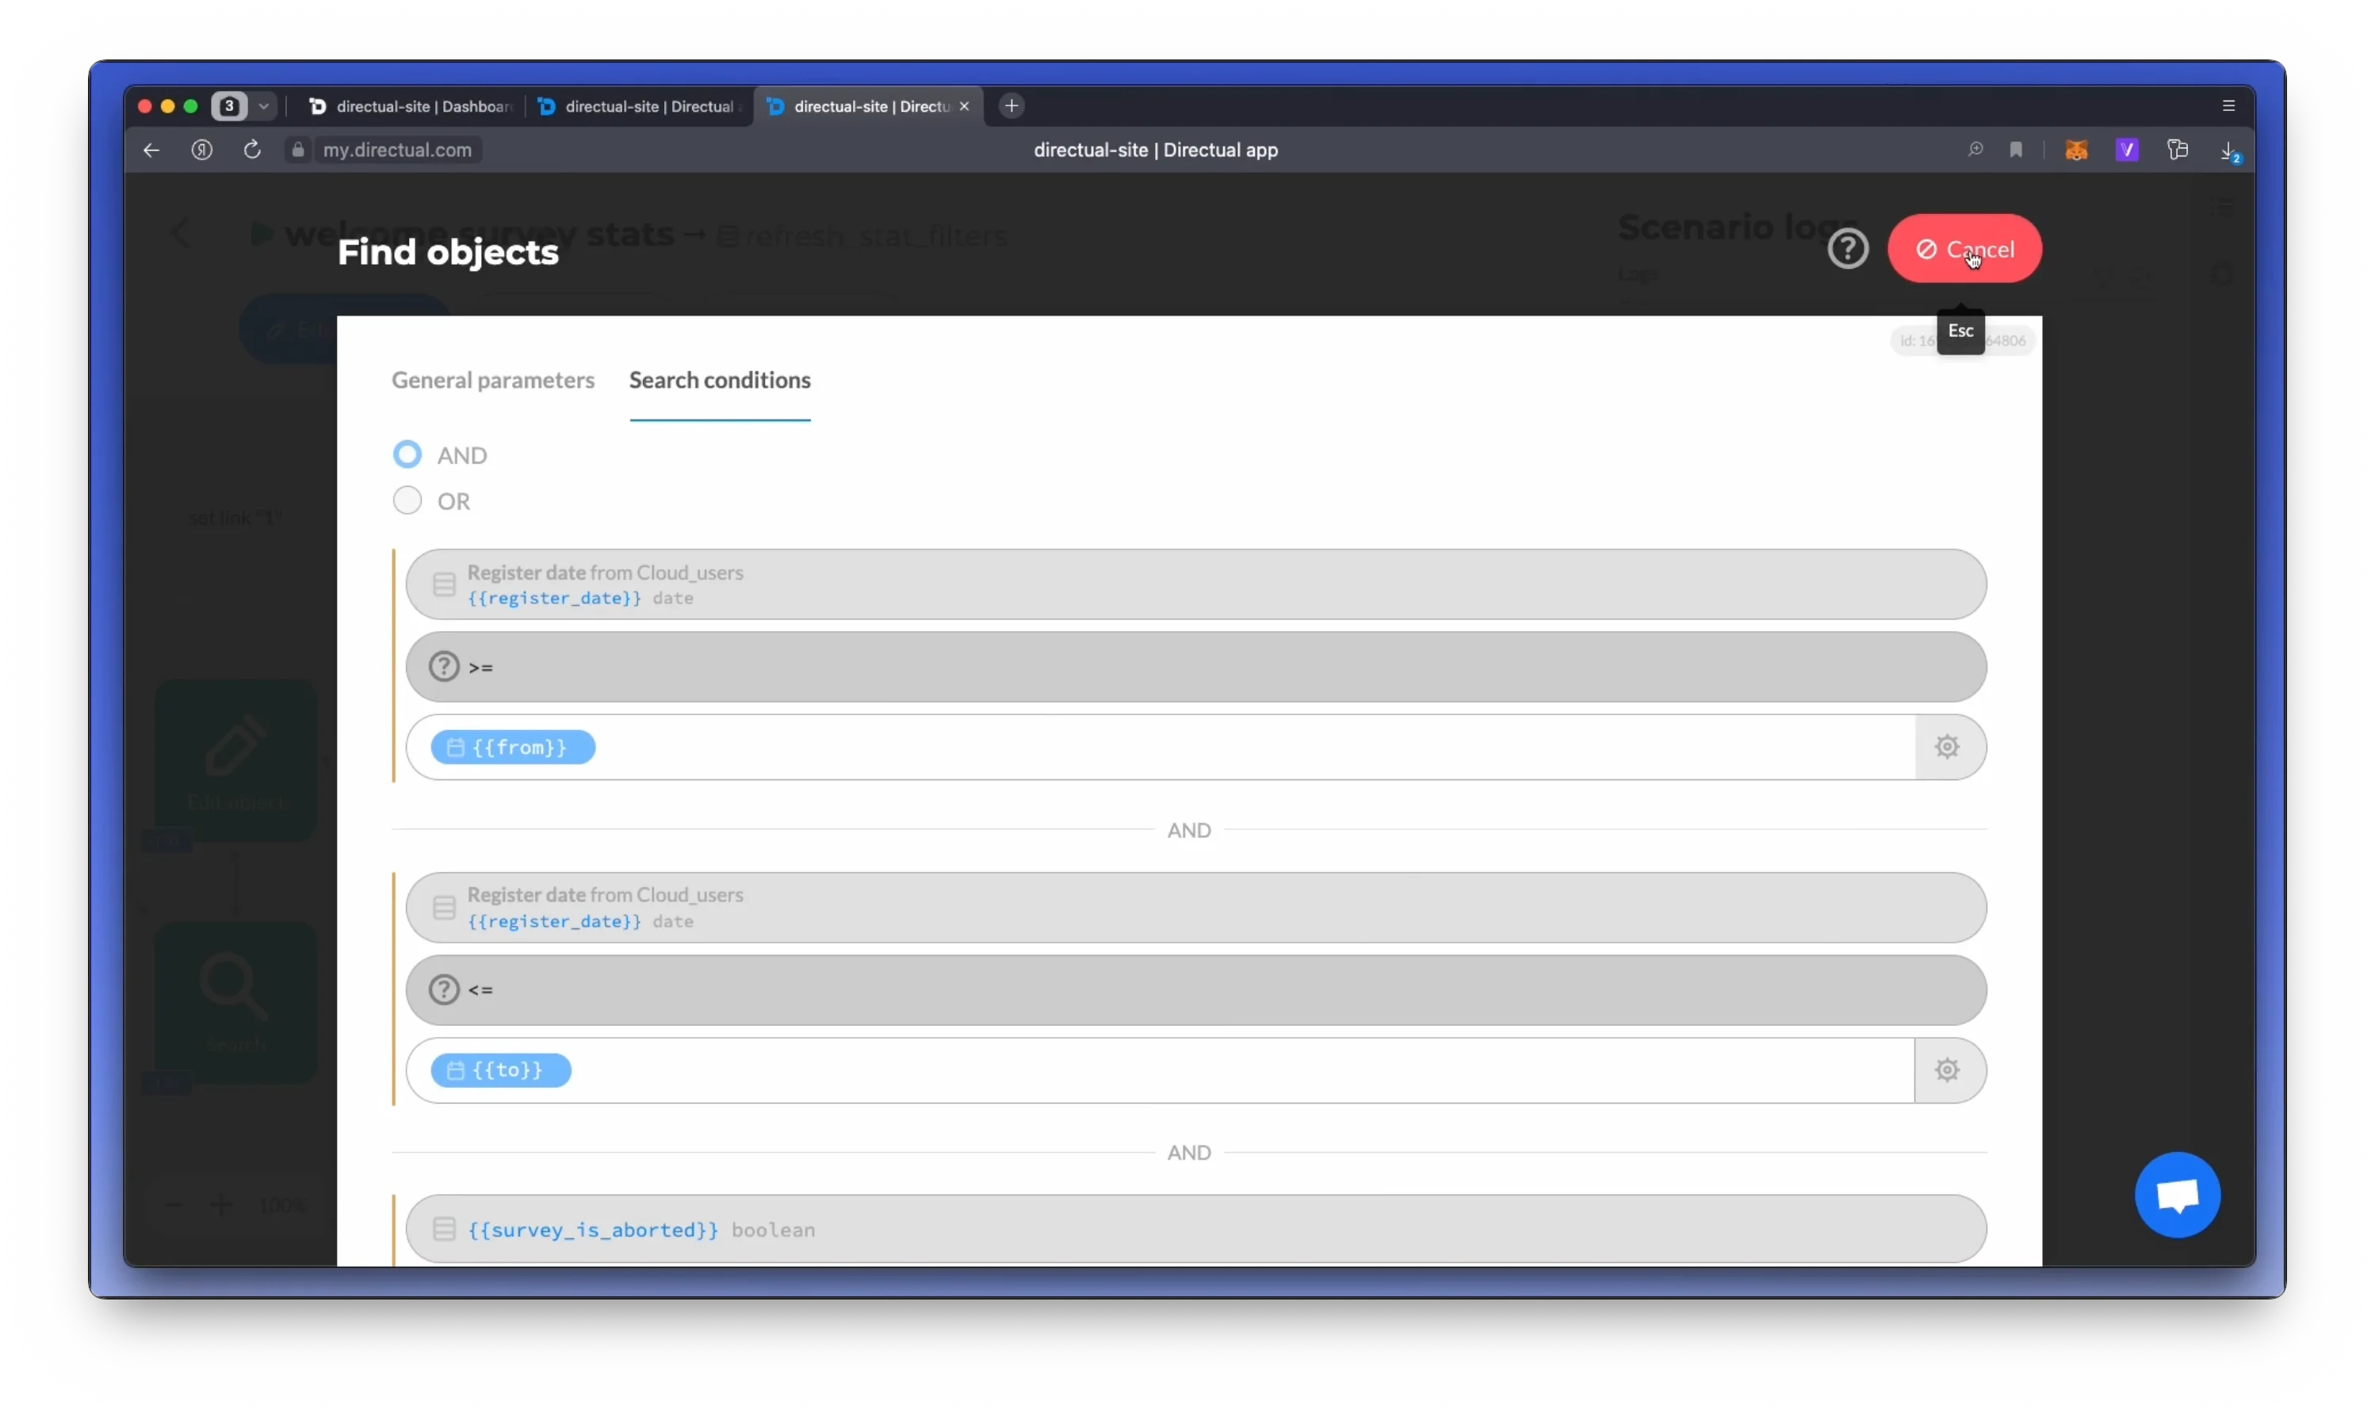Open the browser downloads icon
Screen dimensions: 2375x1416
2229,151
